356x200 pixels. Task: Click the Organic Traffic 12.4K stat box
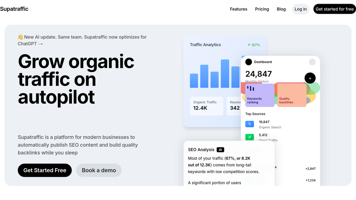pos(207,106)
